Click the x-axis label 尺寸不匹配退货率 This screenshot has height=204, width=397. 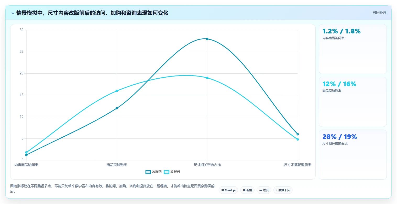pyautogui.click(x=298, y=165)
